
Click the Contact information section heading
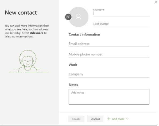(84, 34)
